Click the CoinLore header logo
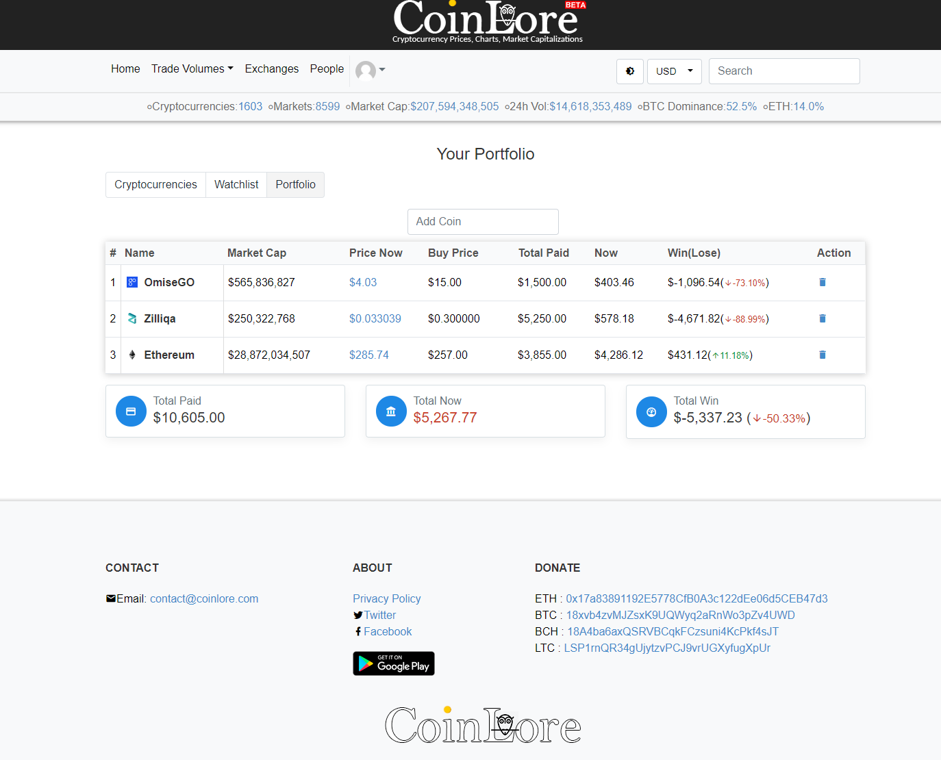Screen dimensions: 941x760 pos(489,22)
